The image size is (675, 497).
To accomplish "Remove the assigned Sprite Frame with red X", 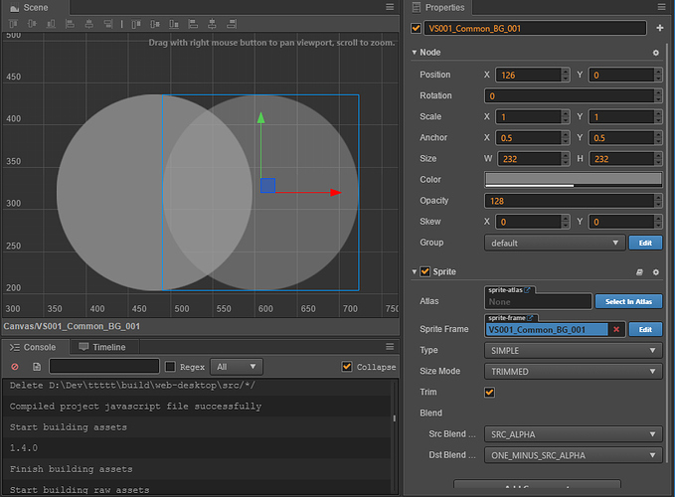I will pos(616,329).
